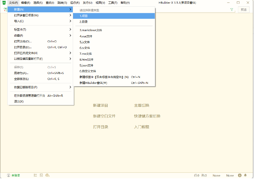Image resolution: width=254 pixels, height=180 pixels.
Task: Click the filter funnel icon in toolbar
Action: coord(232,10)
